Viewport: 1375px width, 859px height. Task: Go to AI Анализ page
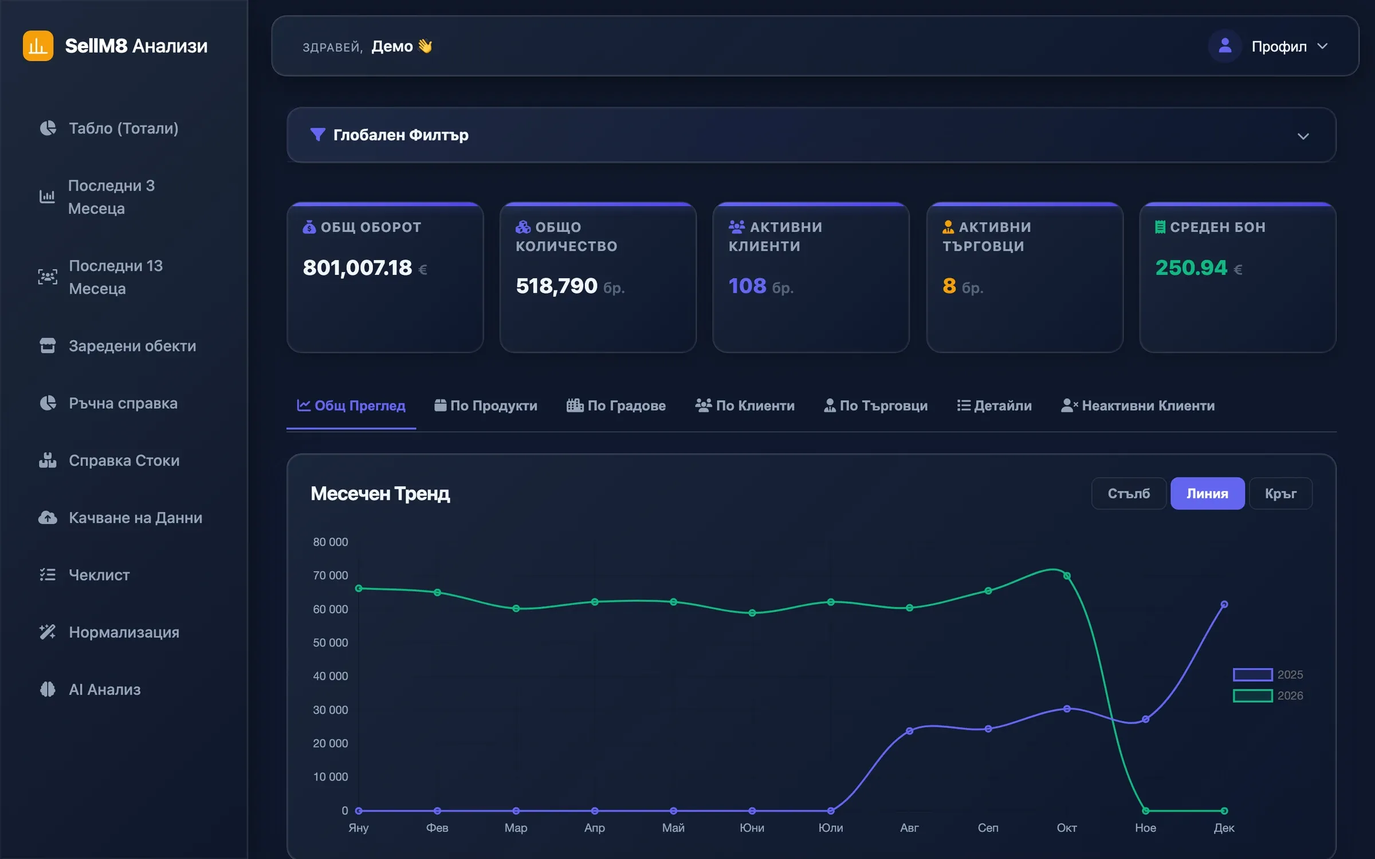pos(124,689)
